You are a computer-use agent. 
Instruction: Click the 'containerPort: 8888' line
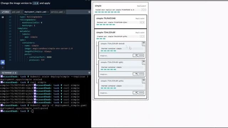pos(39,57)
